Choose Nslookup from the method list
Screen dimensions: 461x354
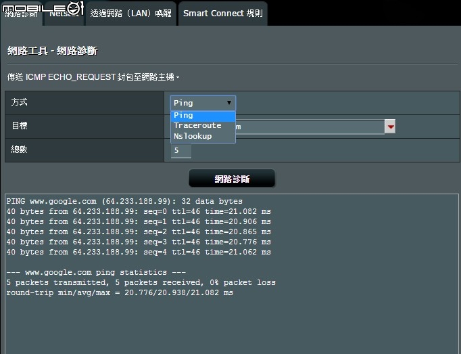203,136
